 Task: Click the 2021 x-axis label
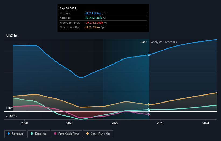[x=70, y=123]
